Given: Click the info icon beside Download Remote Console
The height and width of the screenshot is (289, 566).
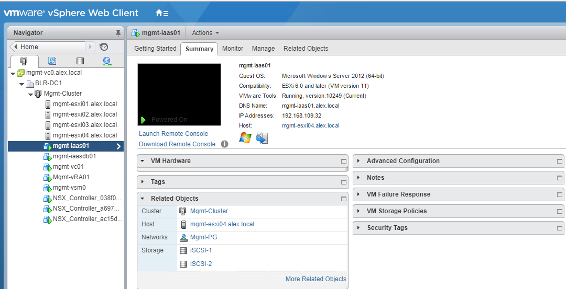Looking at the screenshot, I should 224,144.
